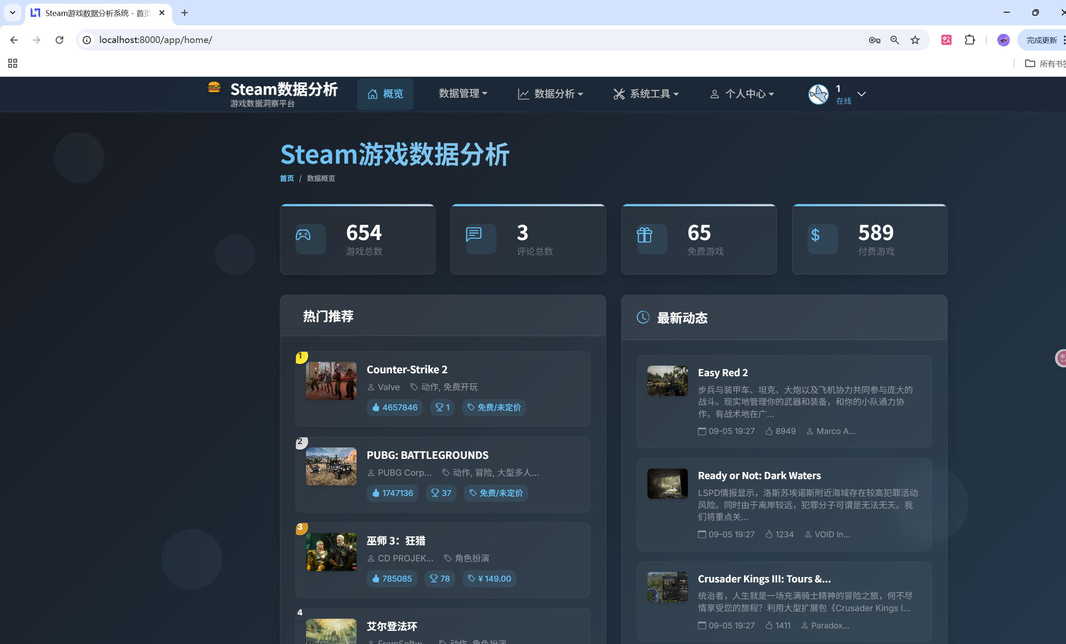The image size is (1066, 644).
Task: Open Ready or Not: Dark Waters title
Action: point(759,476)
